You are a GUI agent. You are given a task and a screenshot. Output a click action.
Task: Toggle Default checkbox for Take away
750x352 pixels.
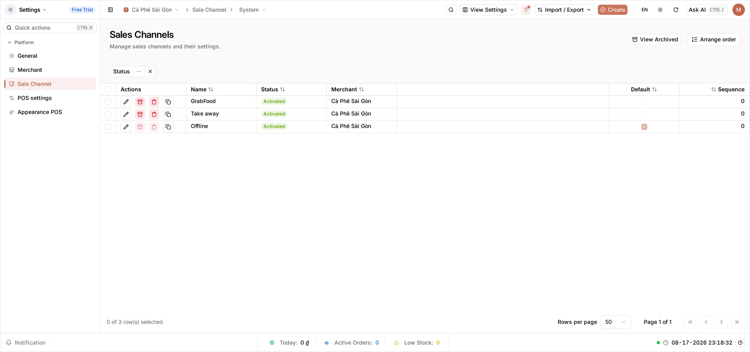tap(644, 114)
